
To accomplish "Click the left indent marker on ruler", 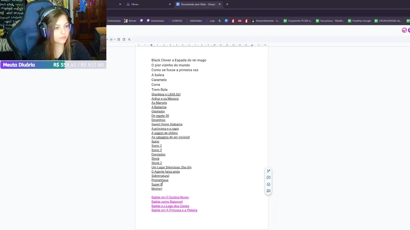I will (x=151, y=45).
